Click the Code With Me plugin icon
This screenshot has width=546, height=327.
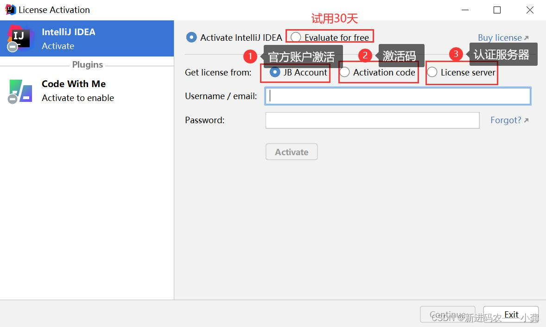click(20, 91)
